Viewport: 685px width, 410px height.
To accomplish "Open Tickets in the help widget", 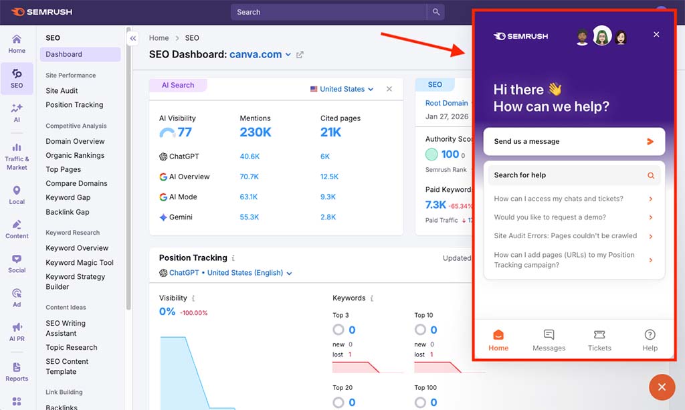I will pos(599,338).
